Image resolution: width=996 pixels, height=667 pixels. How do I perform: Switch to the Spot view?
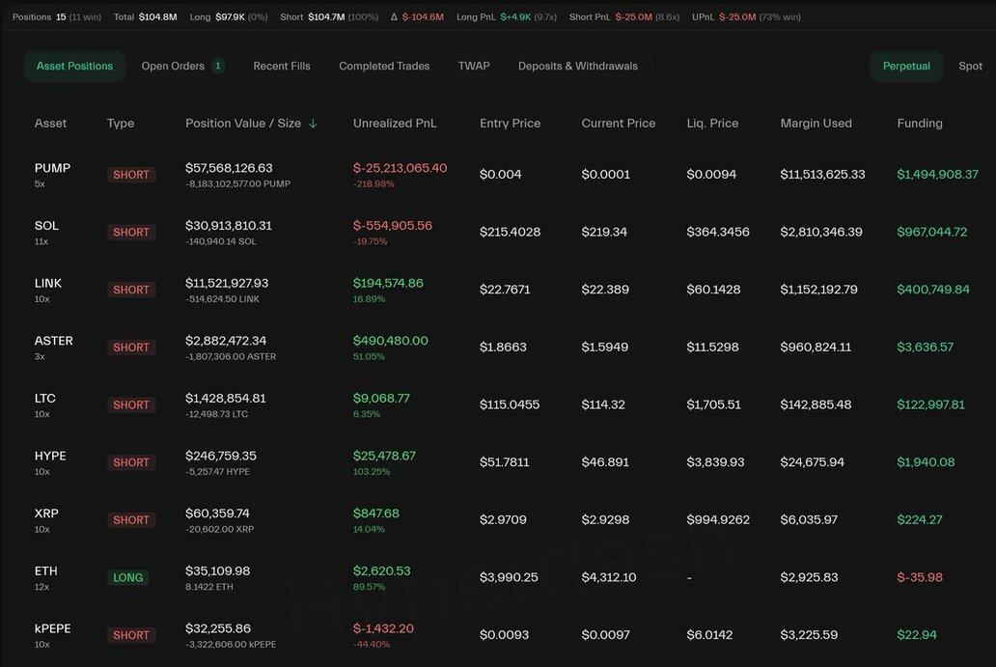(970, 66)
